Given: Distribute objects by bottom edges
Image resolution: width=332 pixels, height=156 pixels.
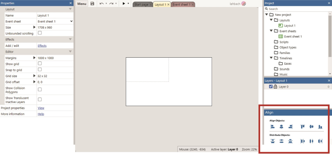Looking at the screenshot, I should (x=290, y=141).
